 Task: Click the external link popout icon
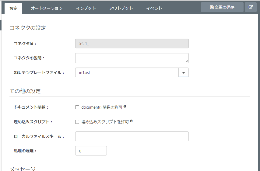click(x=251, y=7)
